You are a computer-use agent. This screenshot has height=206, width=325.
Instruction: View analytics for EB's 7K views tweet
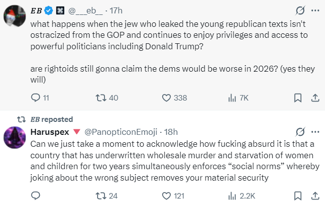(232, 98)
